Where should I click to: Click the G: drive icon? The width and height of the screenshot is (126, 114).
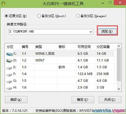coord(9,81)
